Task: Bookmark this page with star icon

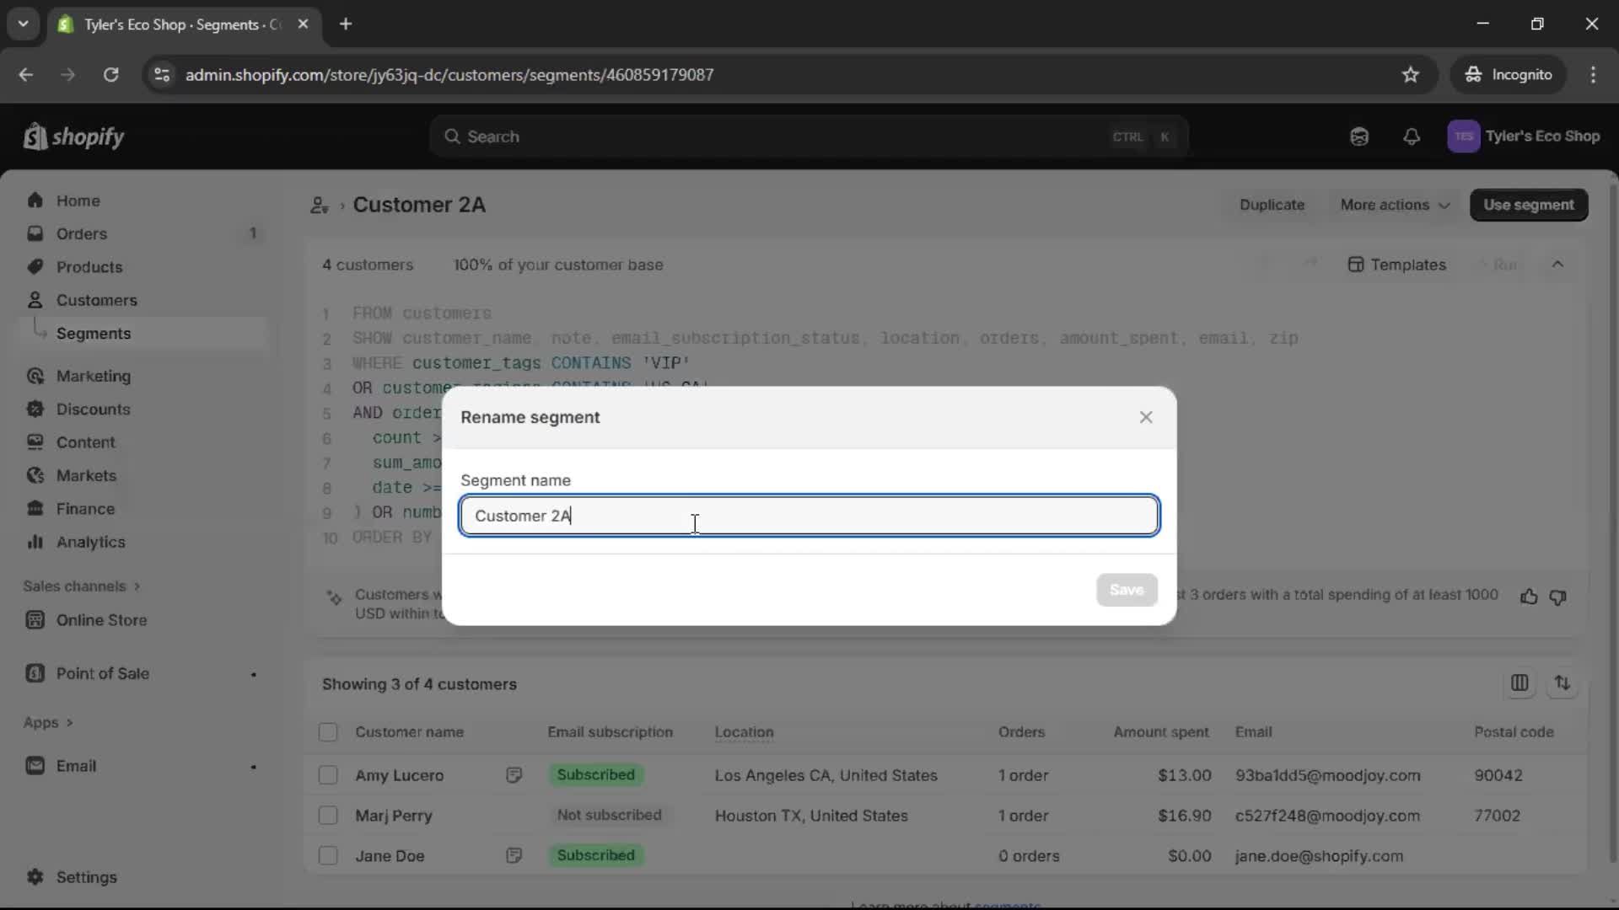Action: coord(1410,75)
